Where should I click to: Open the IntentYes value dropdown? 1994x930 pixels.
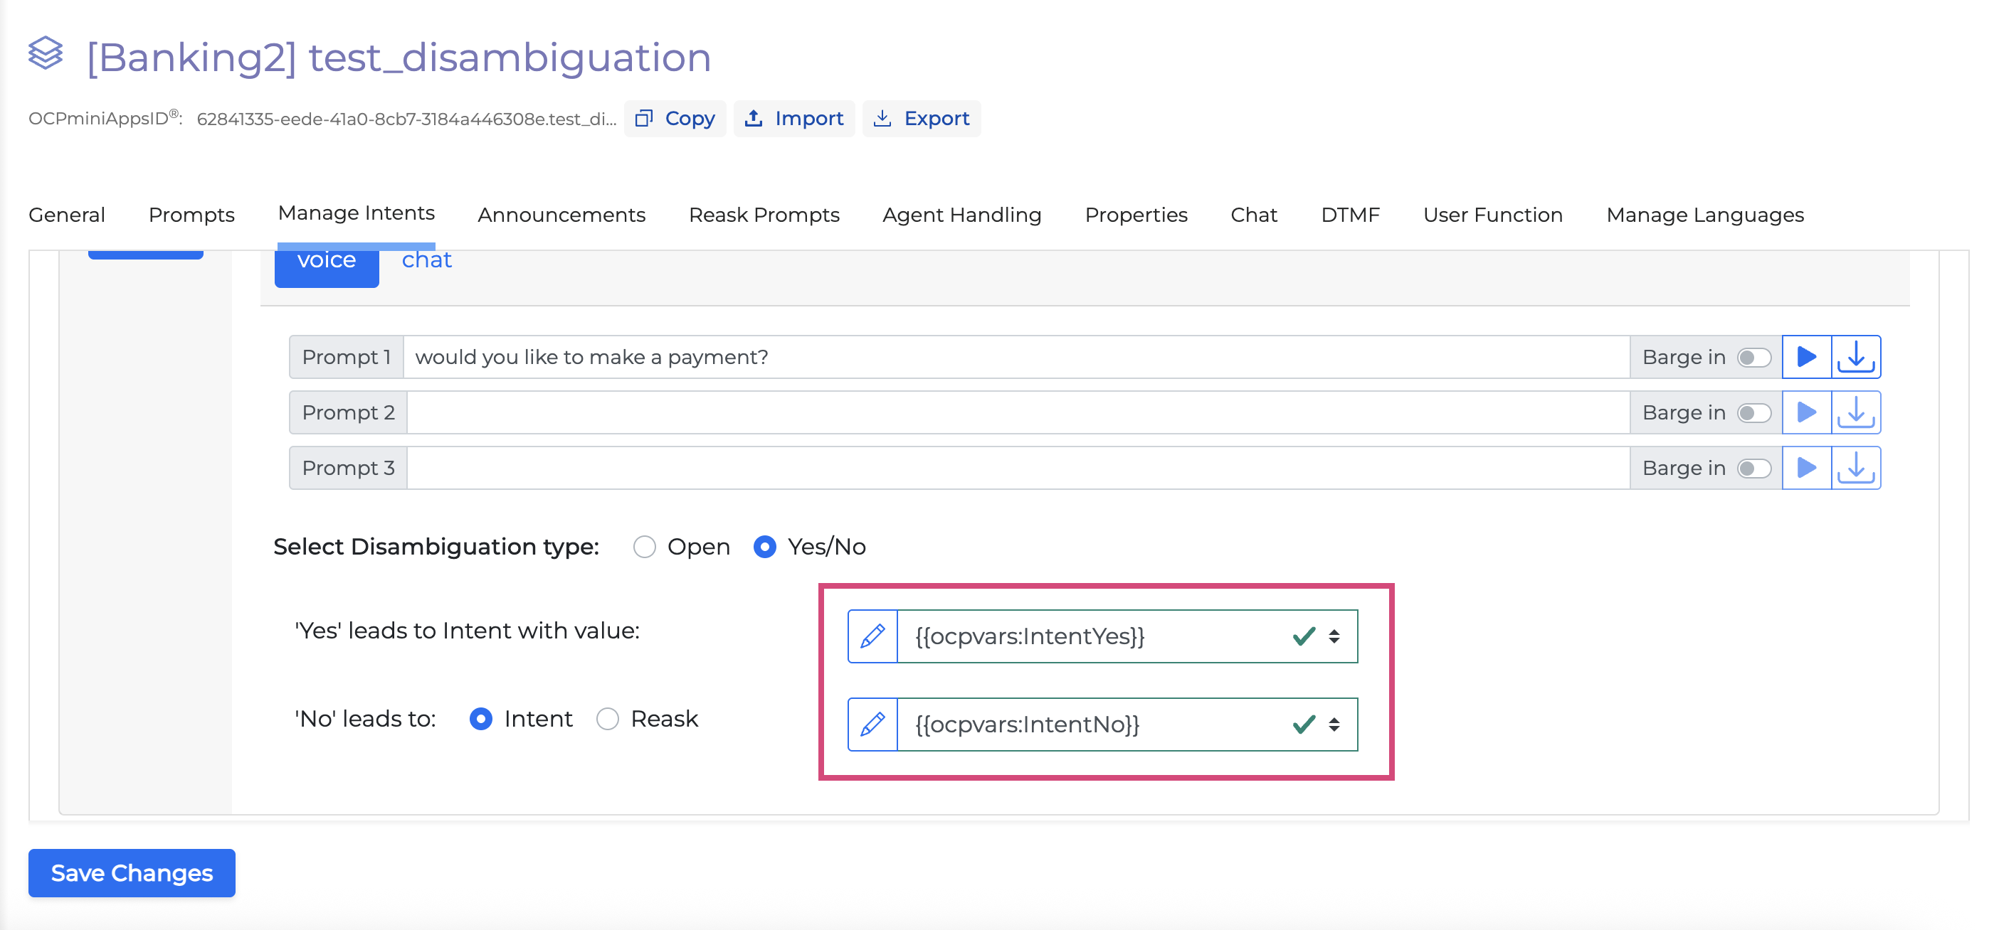1334,636
